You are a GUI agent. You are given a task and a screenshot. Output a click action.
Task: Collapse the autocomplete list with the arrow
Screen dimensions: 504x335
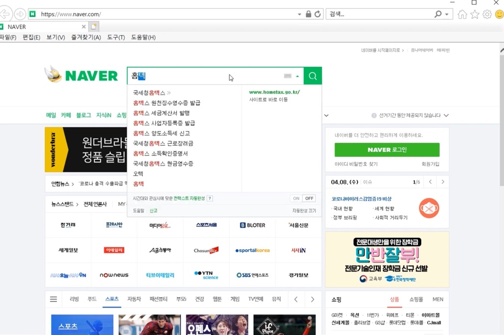(297, 76)
